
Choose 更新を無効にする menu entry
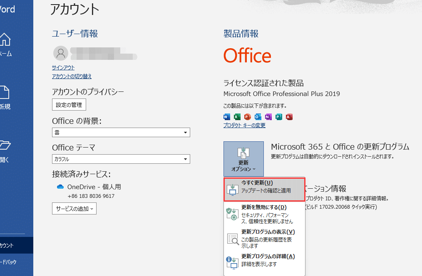click(x=264, y=214)
